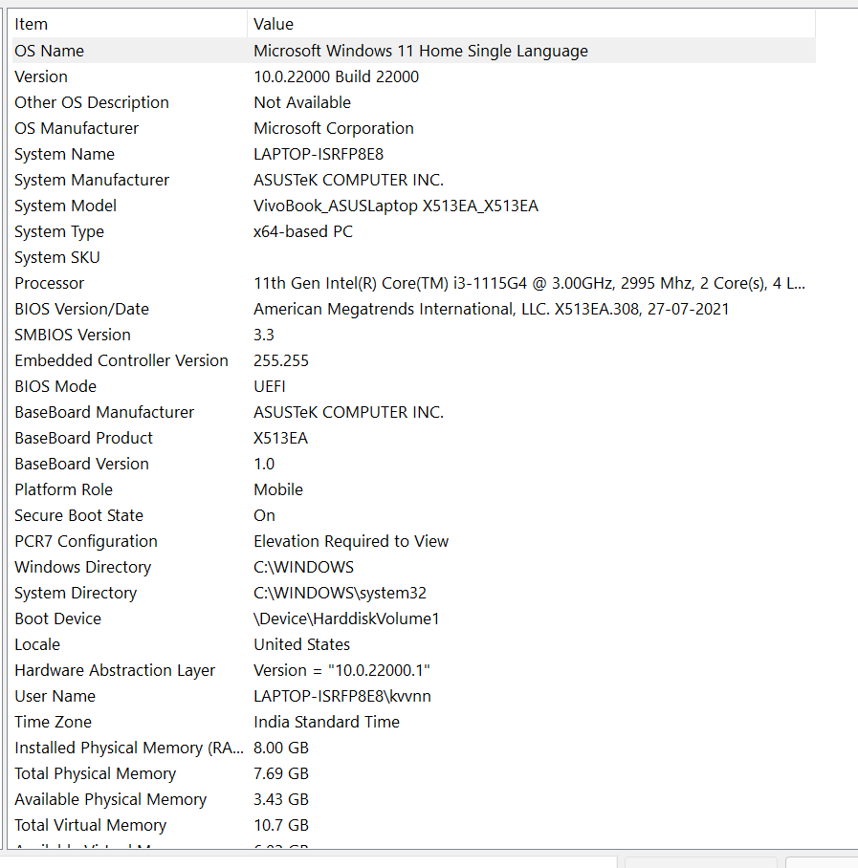The height and width of the screenshot is (868, 858).
Task: Select the SMBIOS Version row label
Action: tap(73, 335)
